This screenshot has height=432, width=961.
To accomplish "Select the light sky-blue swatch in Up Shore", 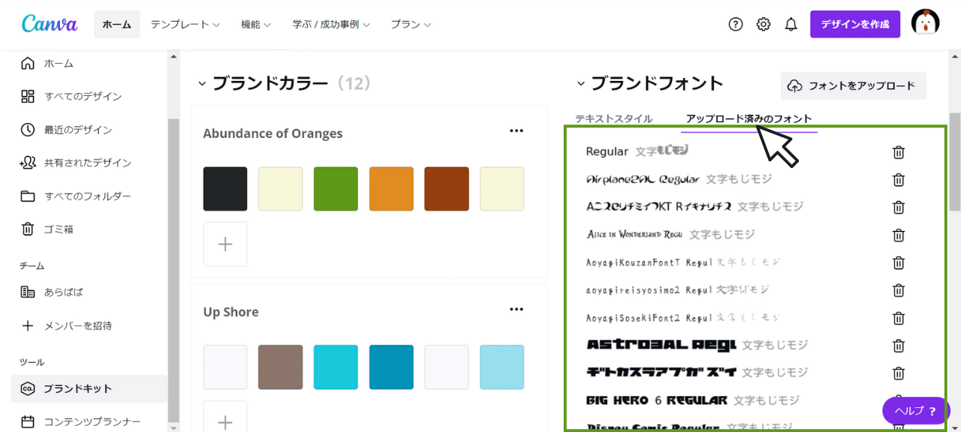I will point(502,367).
